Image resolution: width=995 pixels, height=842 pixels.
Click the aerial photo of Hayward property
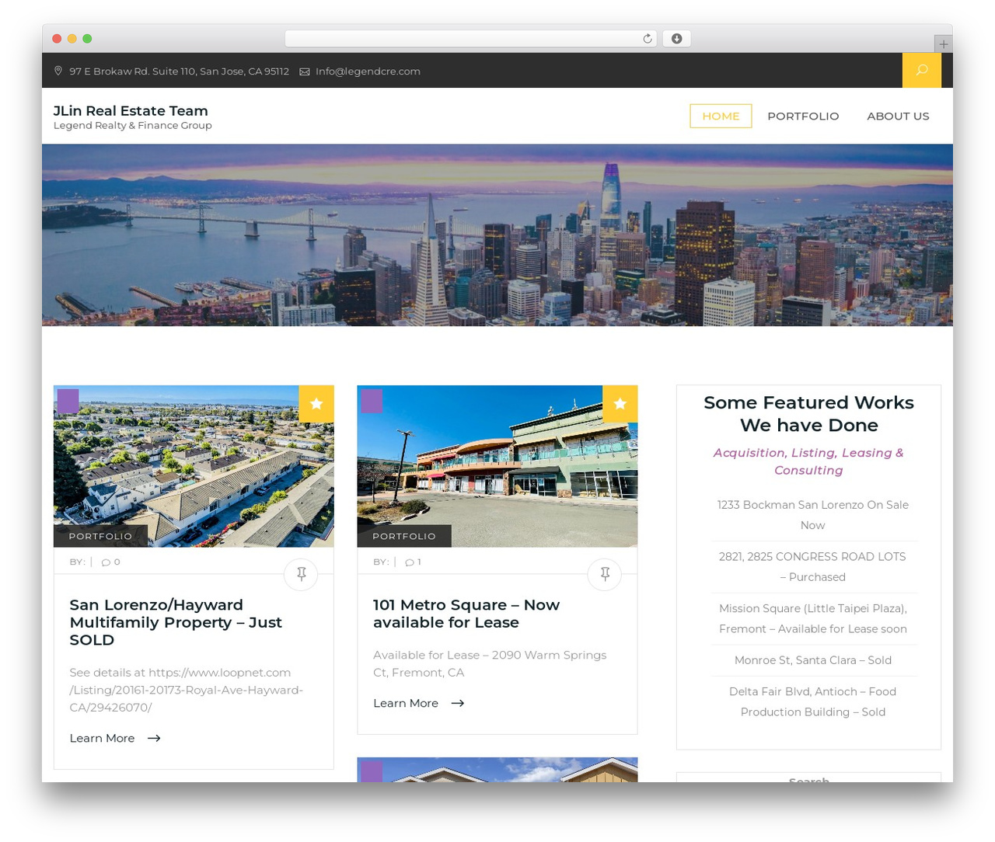[194, 466]
